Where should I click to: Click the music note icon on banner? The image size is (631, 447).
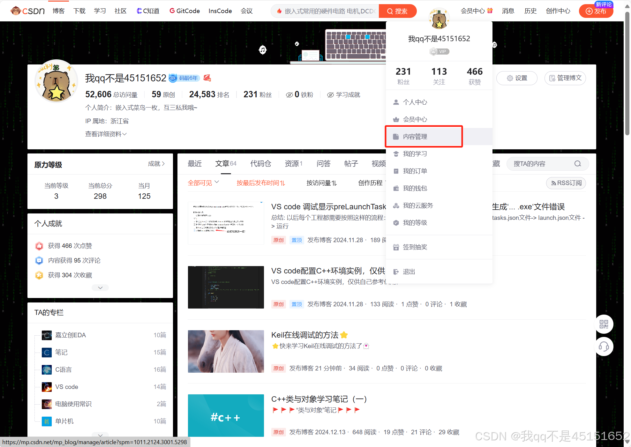(x=262, y=50)
